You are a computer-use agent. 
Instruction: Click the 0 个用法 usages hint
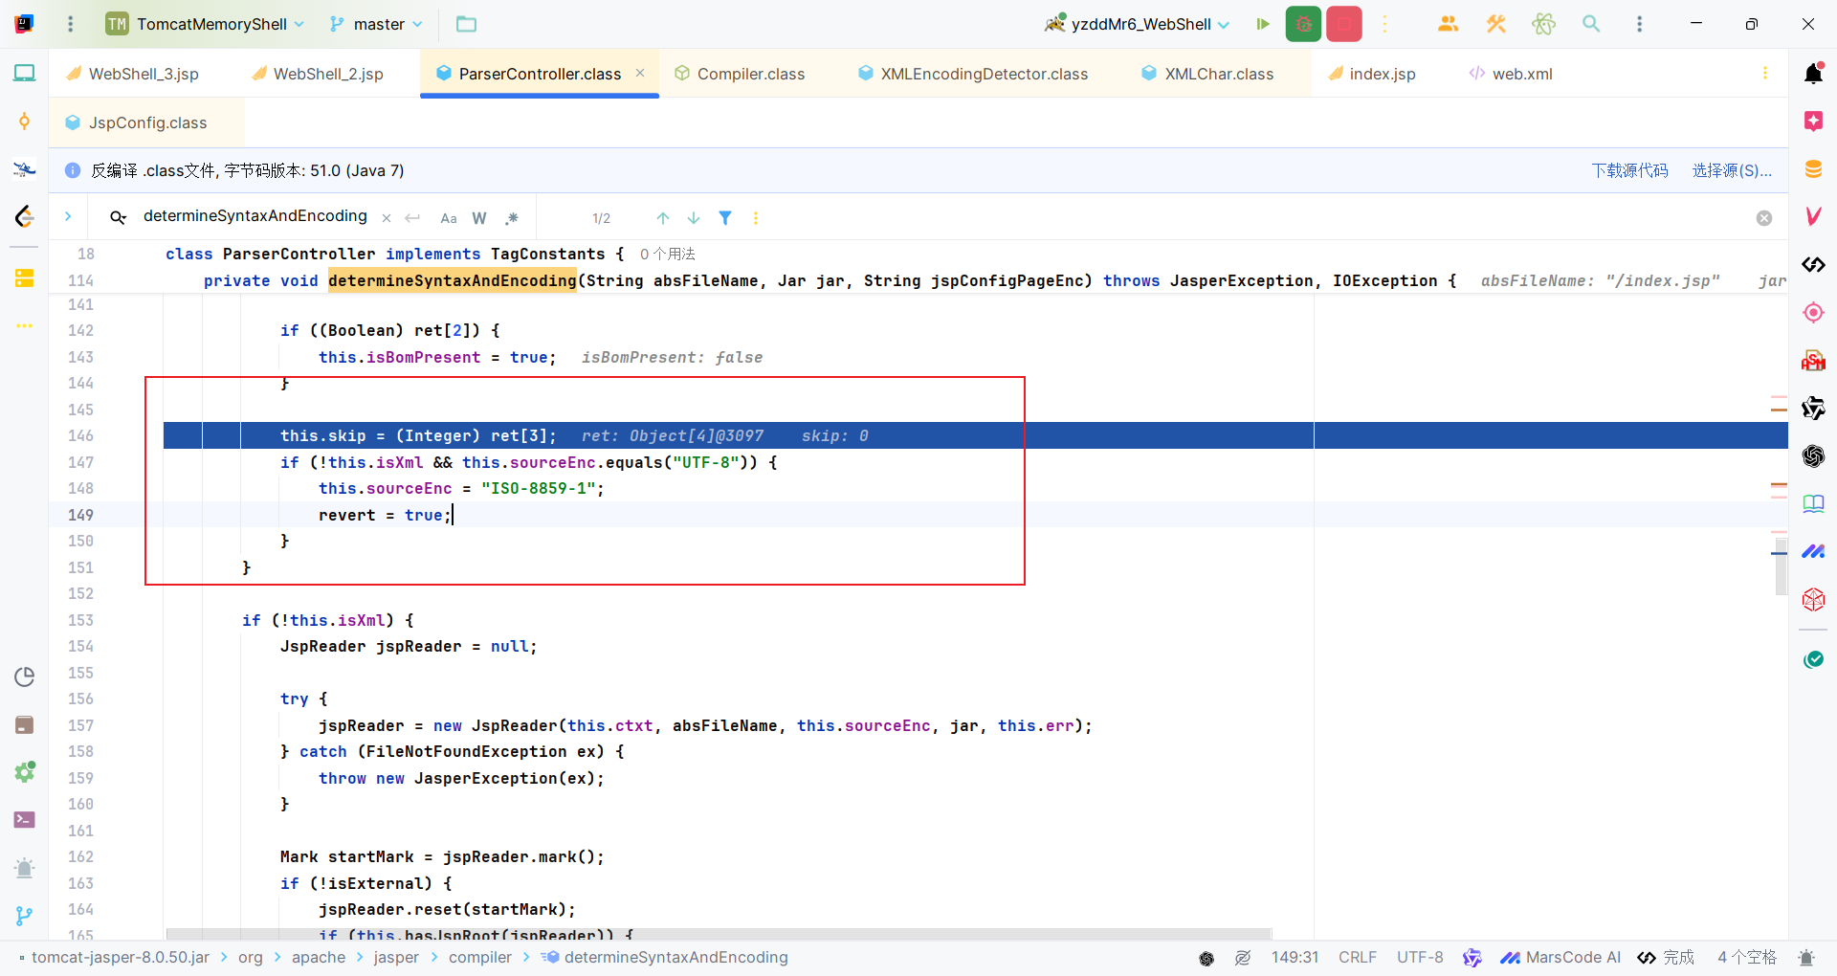[667, 254]
